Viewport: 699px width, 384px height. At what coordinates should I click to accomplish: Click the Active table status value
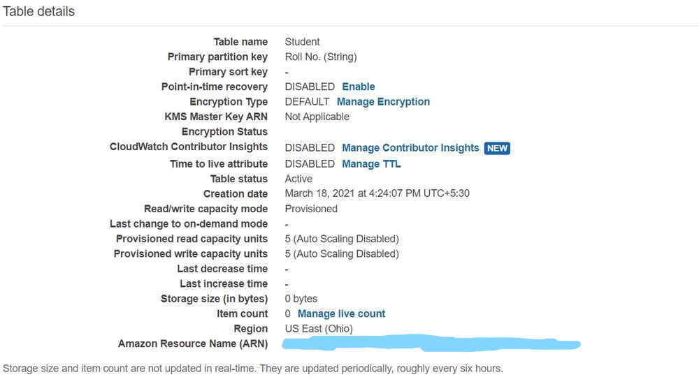tap(300, 179)
